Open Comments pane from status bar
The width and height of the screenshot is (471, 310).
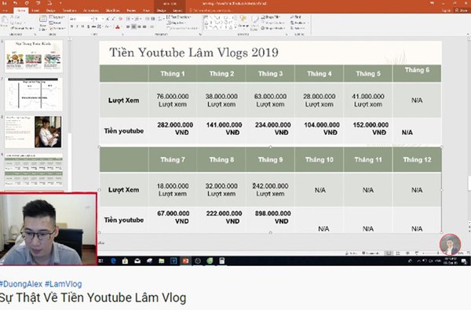coord(371,253)
